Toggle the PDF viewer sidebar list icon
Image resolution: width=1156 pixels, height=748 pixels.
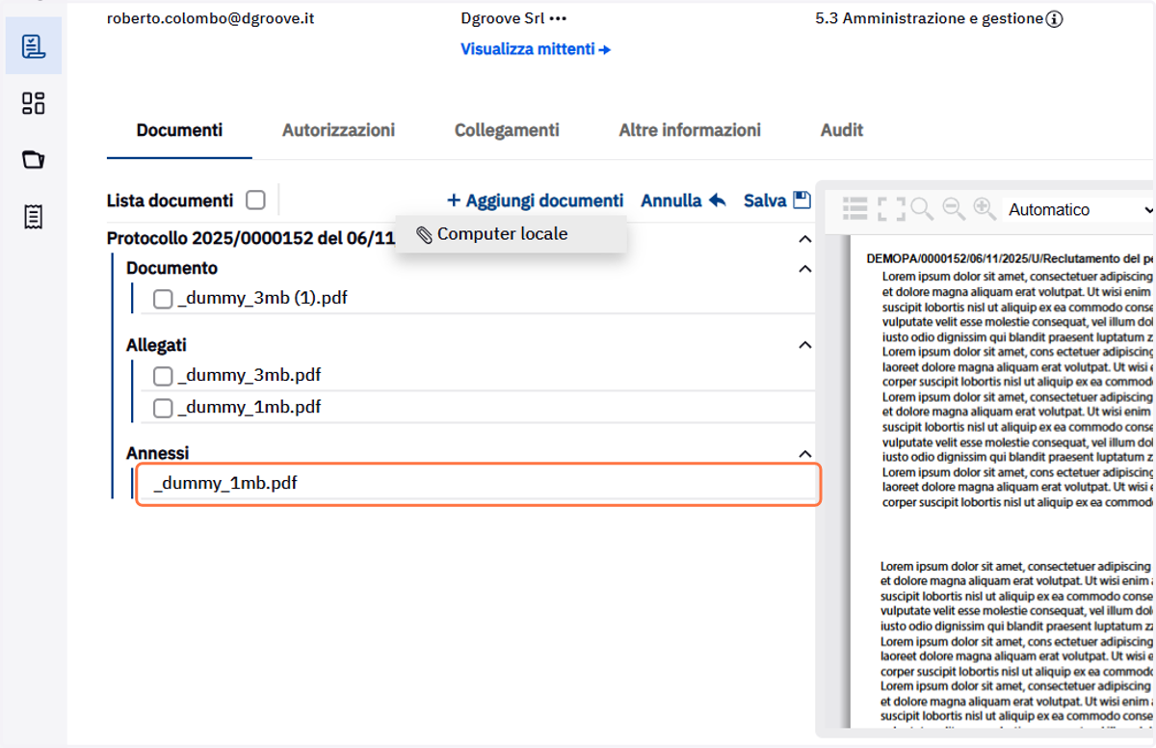pyautogui.click(x=854, y=208)
